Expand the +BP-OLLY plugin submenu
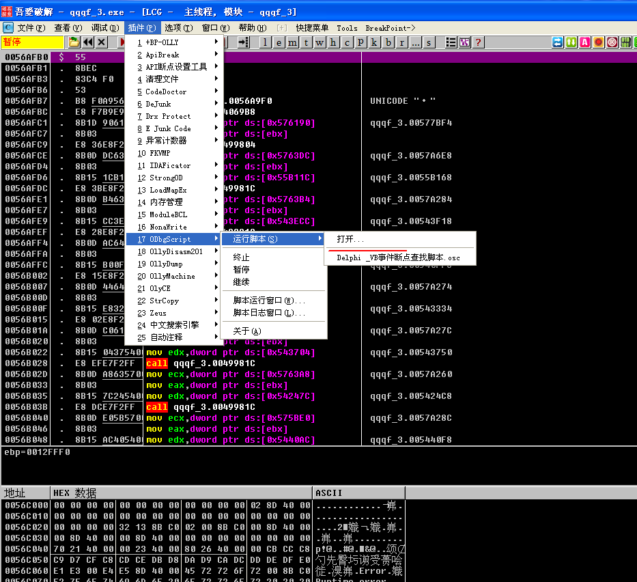This screenshot has height=582, width=637. click(174, 42)
